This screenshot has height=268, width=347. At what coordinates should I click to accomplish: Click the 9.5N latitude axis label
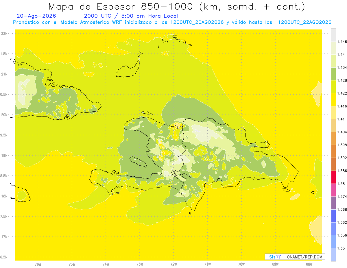[4, 135]
